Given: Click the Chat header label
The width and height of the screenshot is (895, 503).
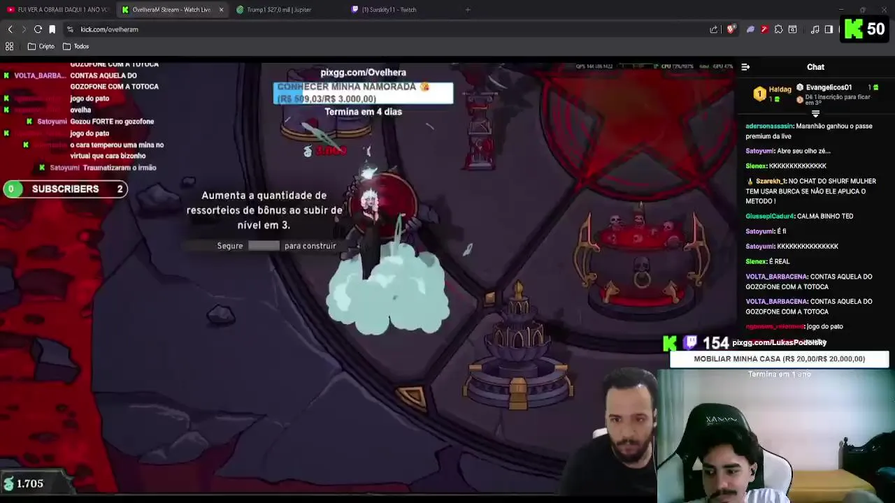Looking at the screenshot, I should [x=815, y=67].
